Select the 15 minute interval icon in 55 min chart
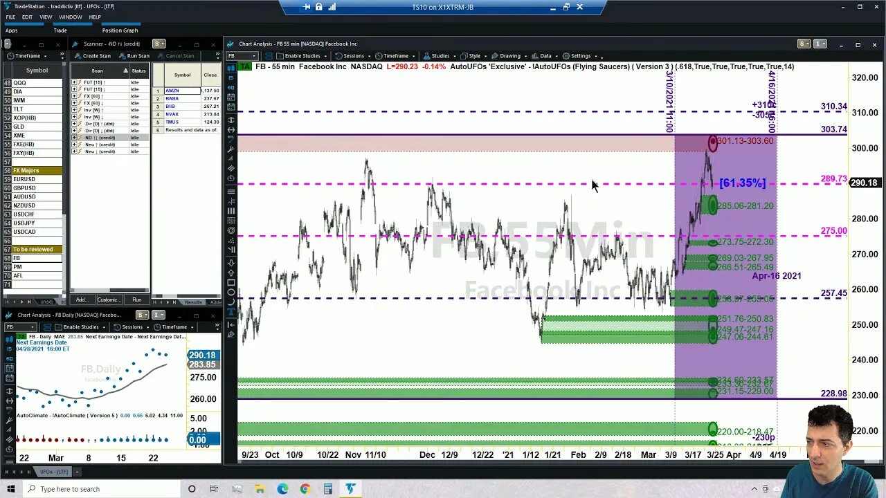Viewport: 886px width, 498px height. 230,77
